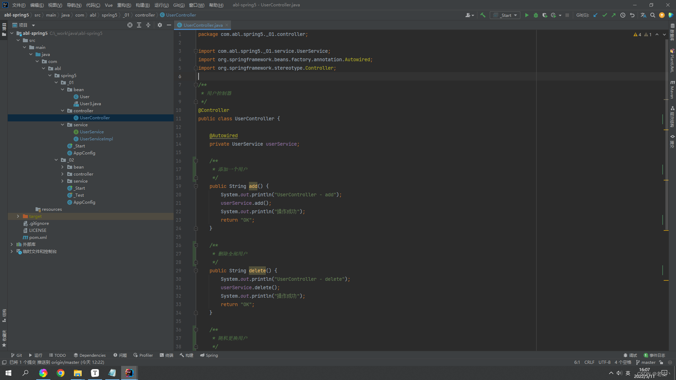
Task: Click the Git commit icon in toolbar
Action: [604, 15]
